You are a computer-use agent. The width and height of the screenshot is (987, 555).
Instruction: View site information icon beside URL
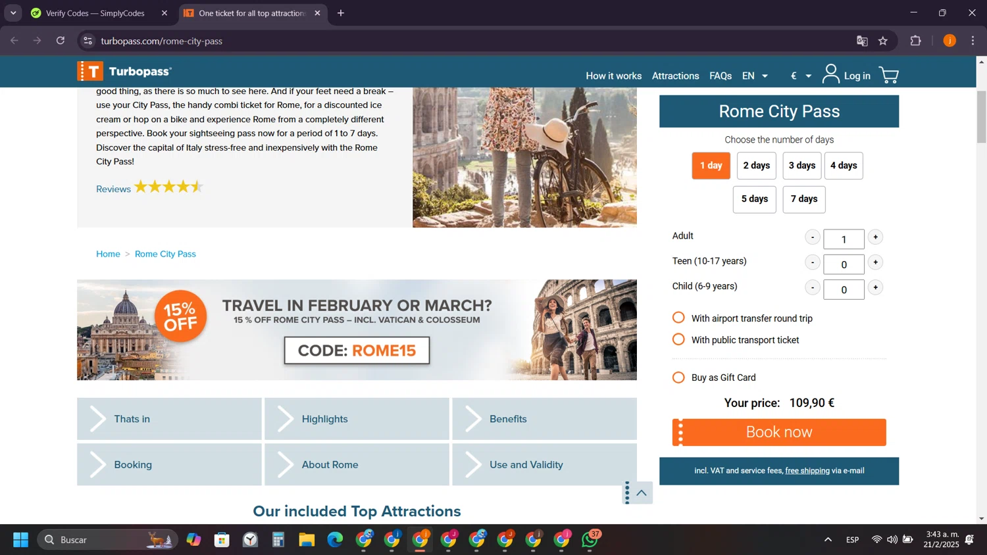[88, 41]
